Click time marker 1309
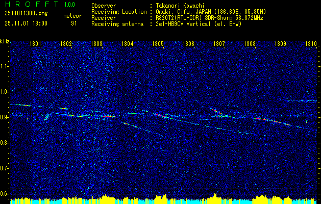 (280, 43)
